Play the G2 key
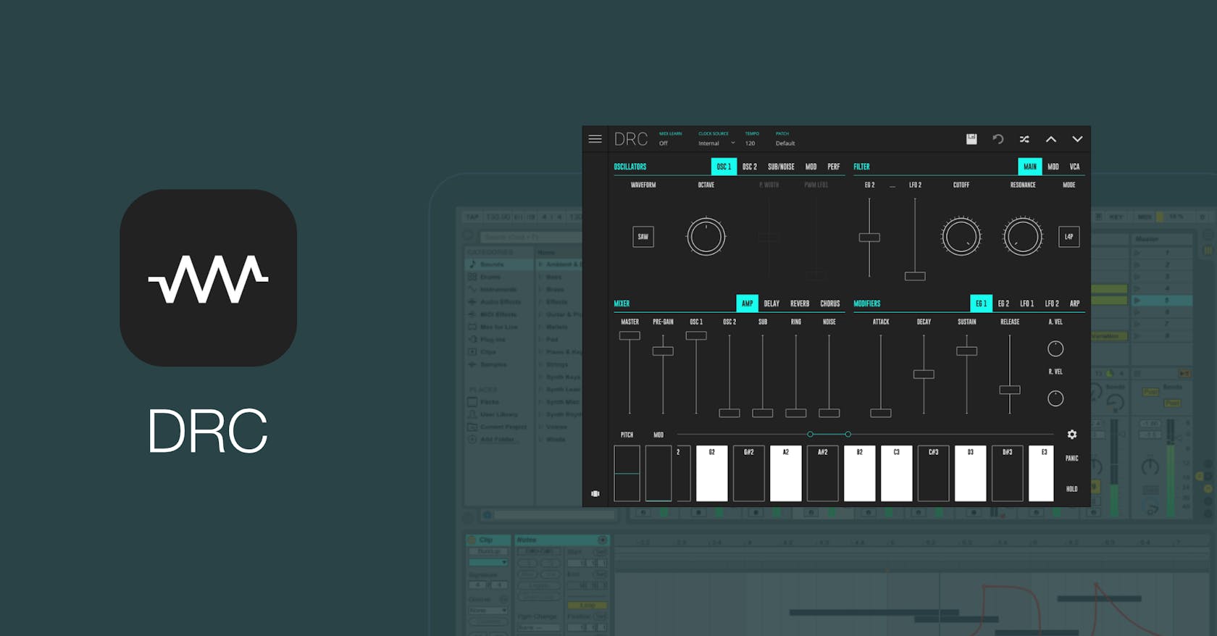 click(712, 474)
